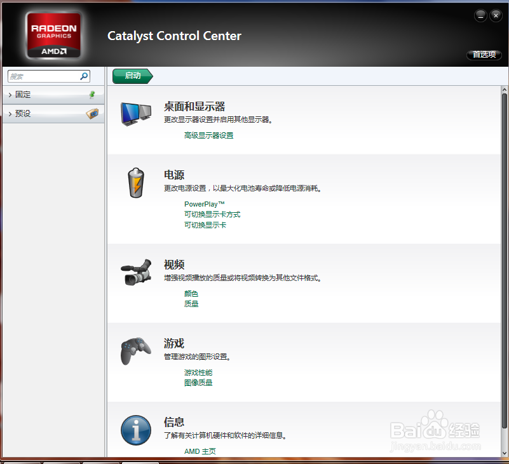Open the AMD 主页 link

pos(200,451)
